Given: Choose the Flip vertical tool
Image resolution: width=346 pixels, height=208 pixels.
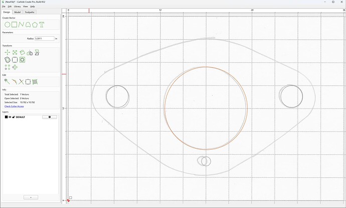Looking at the screenshot, I should pos(37,52).
